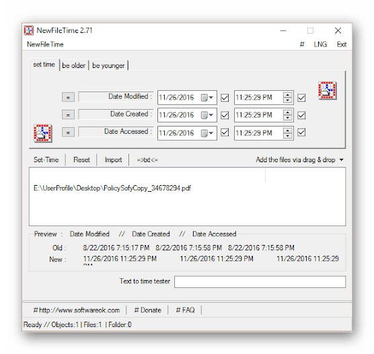The width and height of the screenshot is (374, 354).
Task: Click the NewFileTime icon beside the time checkboxes
Action: pos(327,90)
